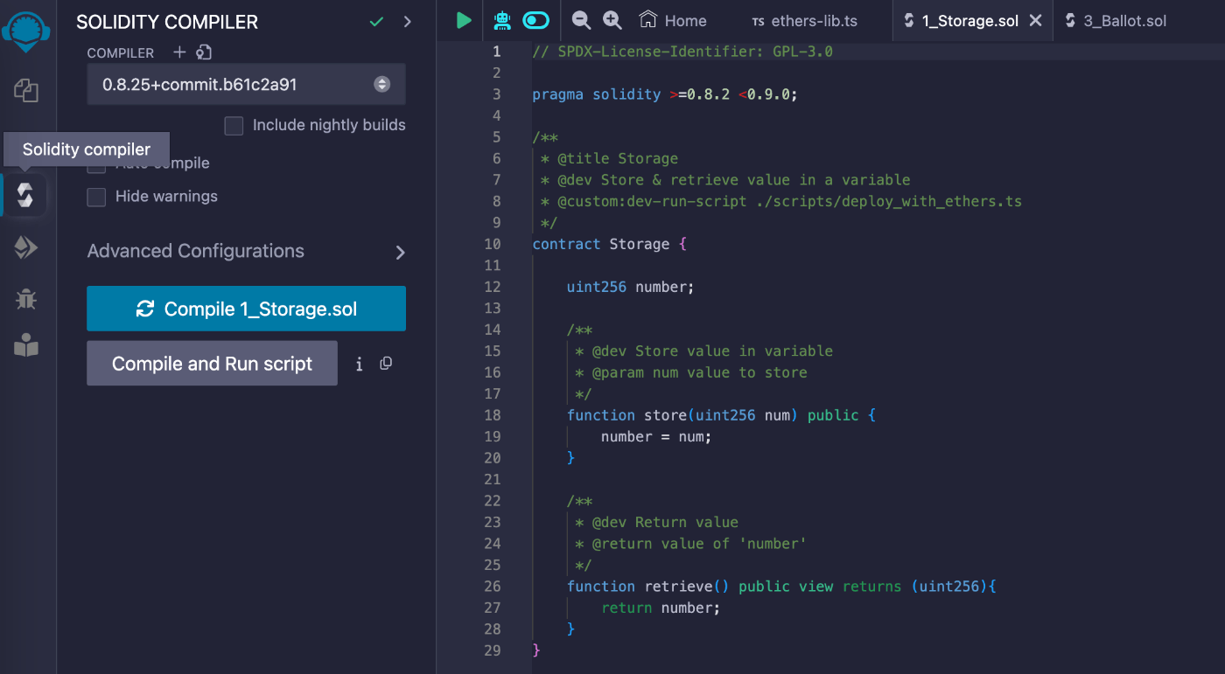Click line number 10 in gutter
Viewport: 1225px width, 674px height.
(492, 244)
